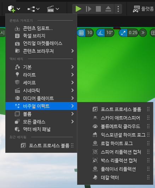
Task: Open the 기본 actor category submenu
Action: click(41, 67)
